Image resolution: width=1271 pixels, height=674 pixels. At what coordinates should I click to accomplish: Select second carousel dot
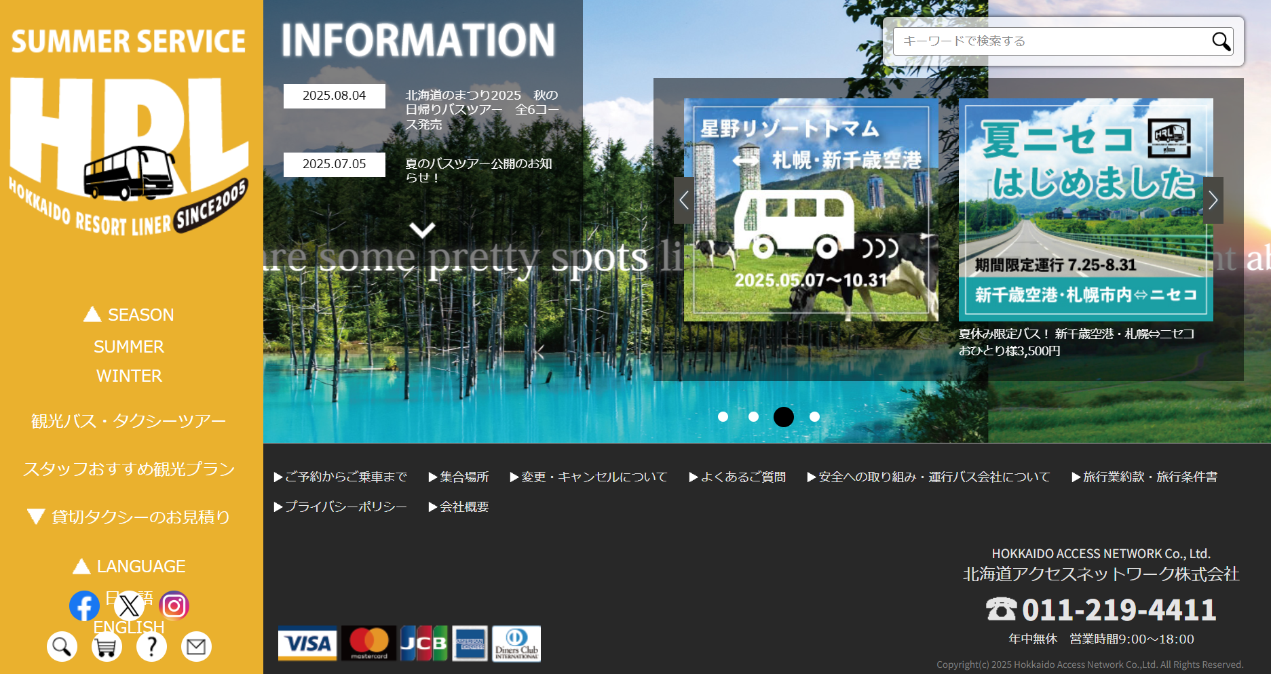pos(753,416)
